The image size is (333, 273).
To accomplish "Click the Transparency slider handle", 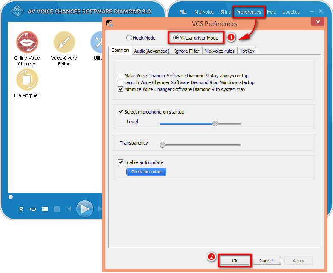I will coord(163,145).
